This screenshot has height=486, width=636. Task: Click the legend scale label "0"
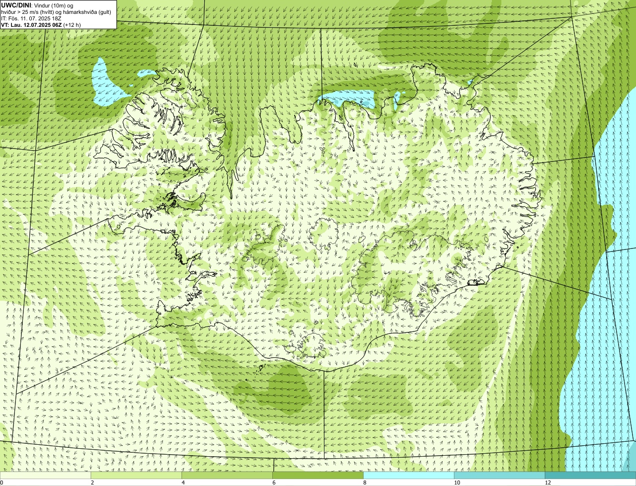[x=1, y=483]
